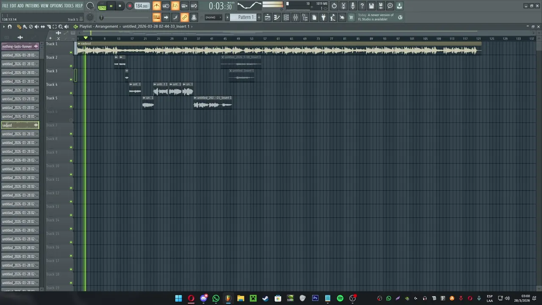This screenshot has width=542, height=305.
Task: Open the plugin picker plug icon
Action: [x=324, y=17]
